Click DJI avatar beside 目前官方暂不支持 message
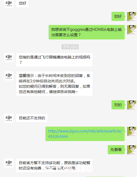 [9, 163]
